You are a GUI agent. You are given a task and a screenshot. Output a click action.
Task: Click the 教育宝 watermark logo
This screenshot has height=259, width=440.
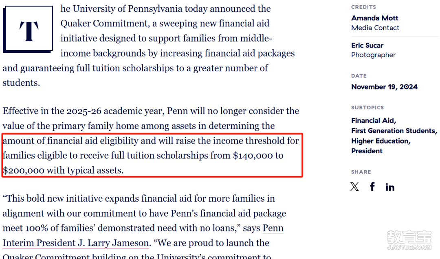click(x=408, y=240)
